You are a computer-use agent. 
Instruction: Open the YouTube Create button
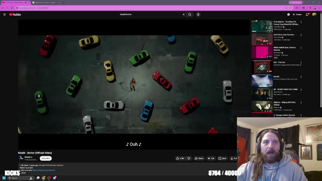(x=297, y=14)
